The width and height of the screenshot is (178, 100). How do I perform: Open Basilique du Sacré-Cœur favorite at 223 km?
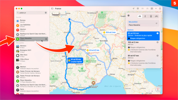pos(32,35)
